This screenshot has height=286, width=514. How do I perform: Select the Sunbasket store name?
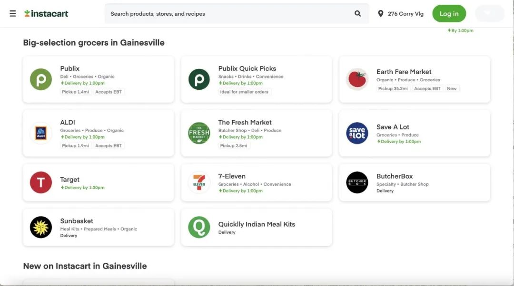tap(76, 221)
